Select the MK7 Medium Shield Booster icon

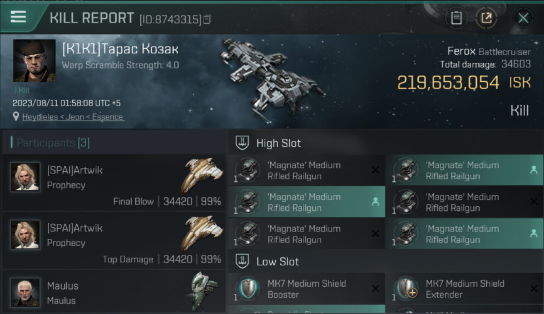point(248,289)
